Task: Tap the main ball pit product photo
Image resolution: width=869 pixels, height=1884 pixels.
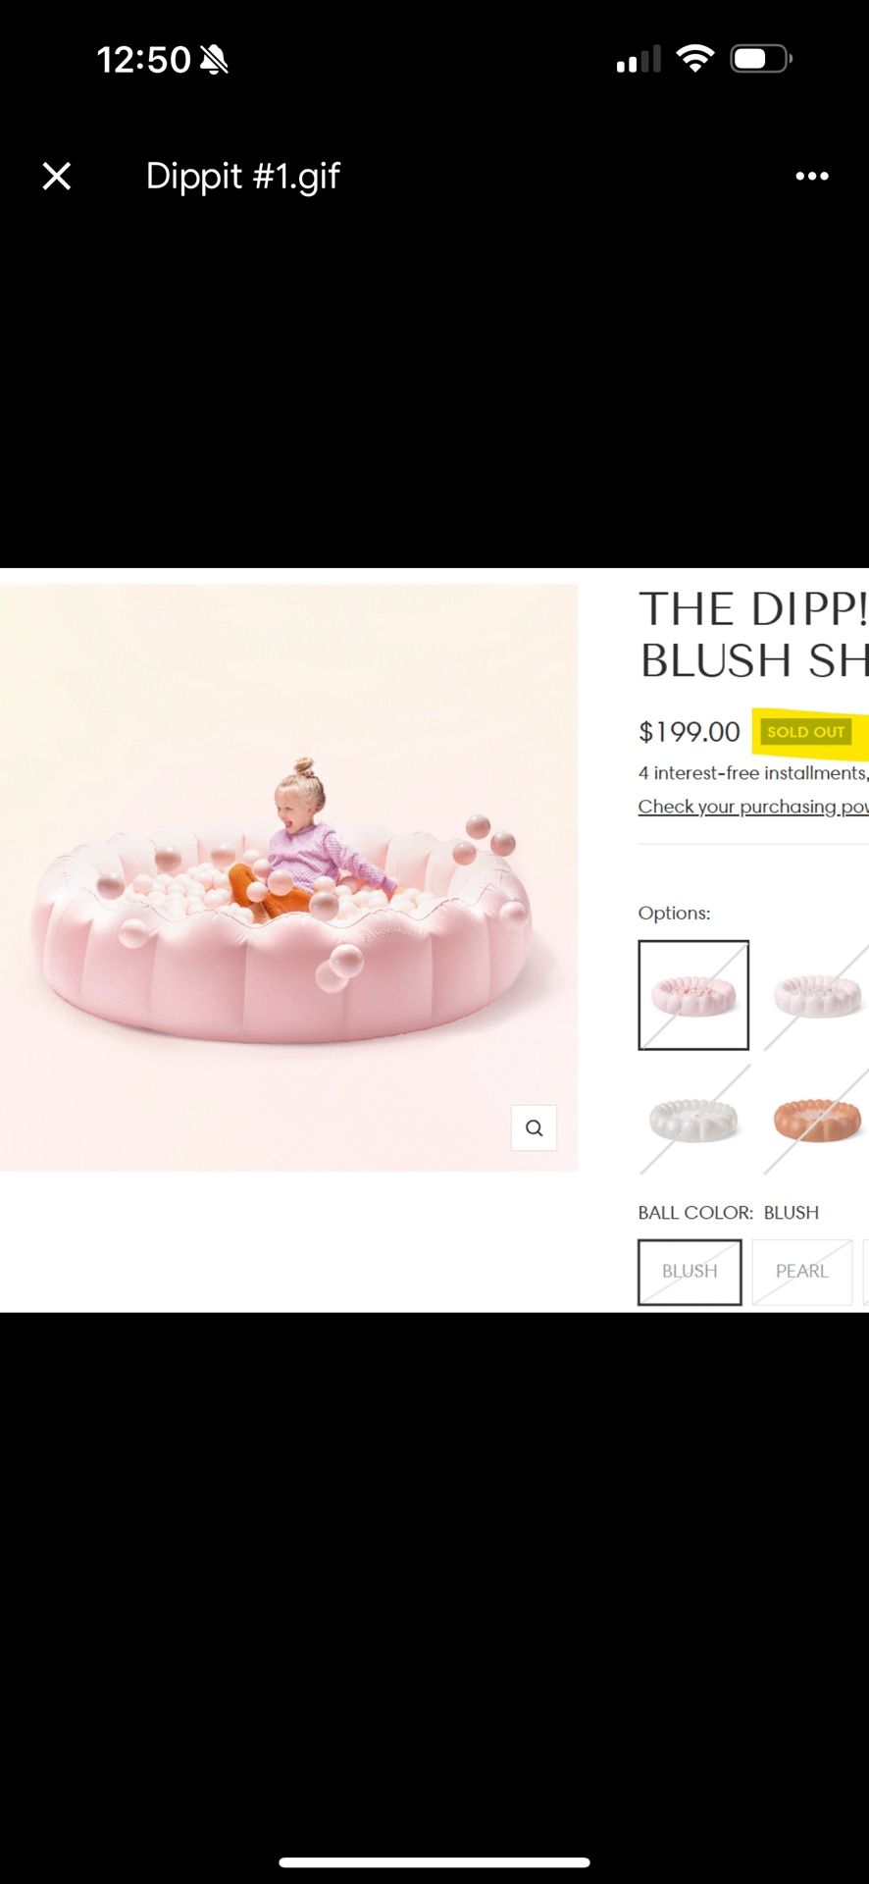Action: (x=288, y=877)
